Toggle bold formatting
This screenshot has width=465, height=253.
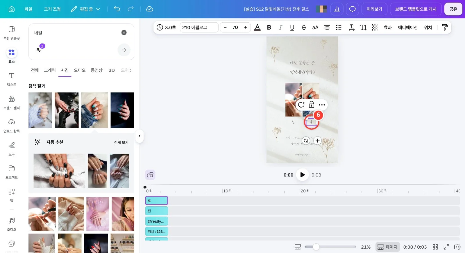point(269,27)
